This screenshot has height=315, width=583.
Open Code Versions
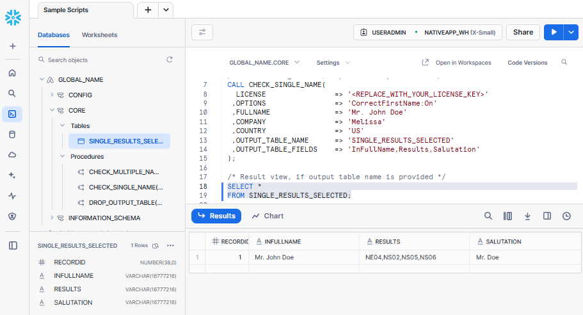pos(527,63)
